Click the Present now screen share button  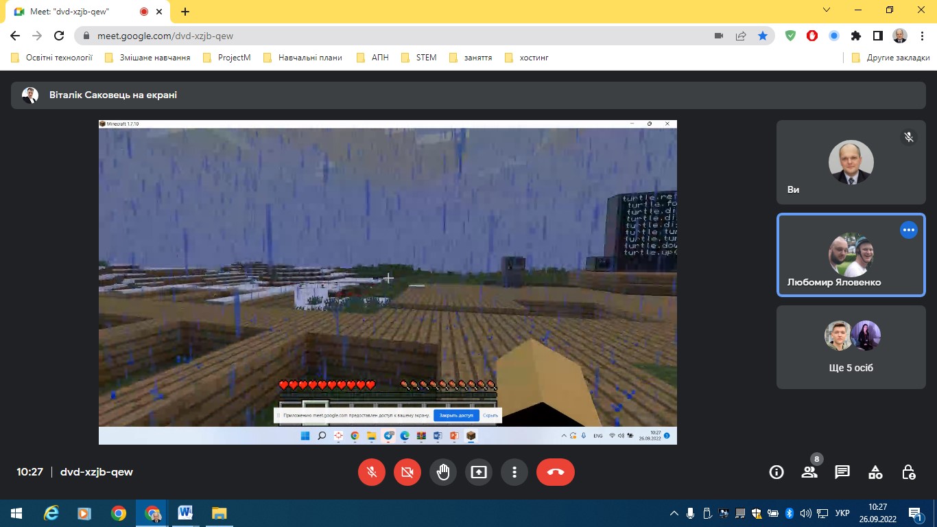[x=479, y=472]
